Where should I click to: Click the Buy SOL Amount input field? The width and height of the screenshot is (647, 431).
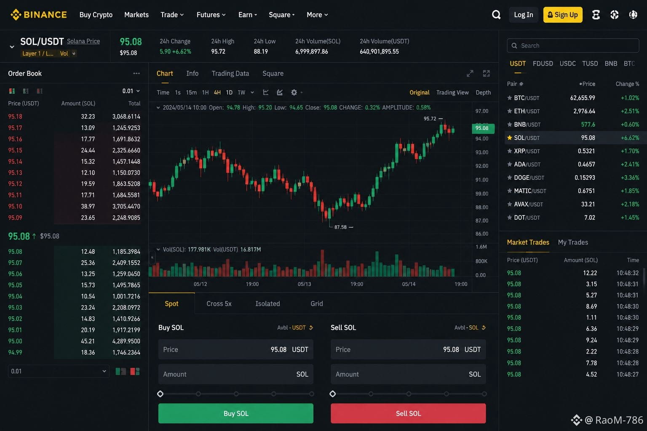coord(236,374)
